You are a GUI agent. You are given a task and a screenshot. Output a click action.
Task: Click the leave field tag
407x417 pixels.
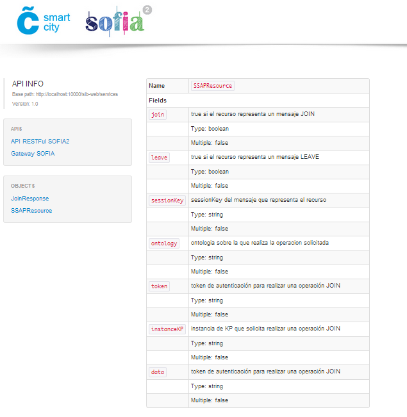pyautogui.click(x=159, y=158)
